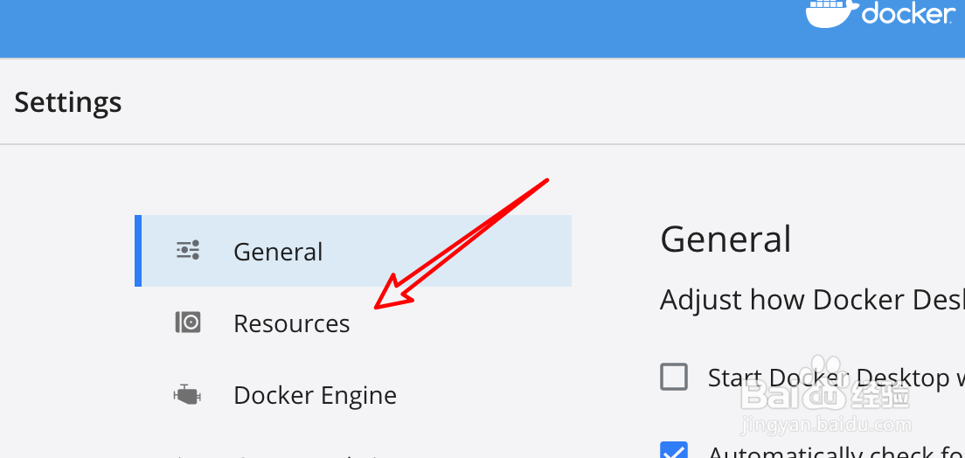Screen dimensions: 965x458
Task: Click the Resources disk icon
Action: (188, 323)
